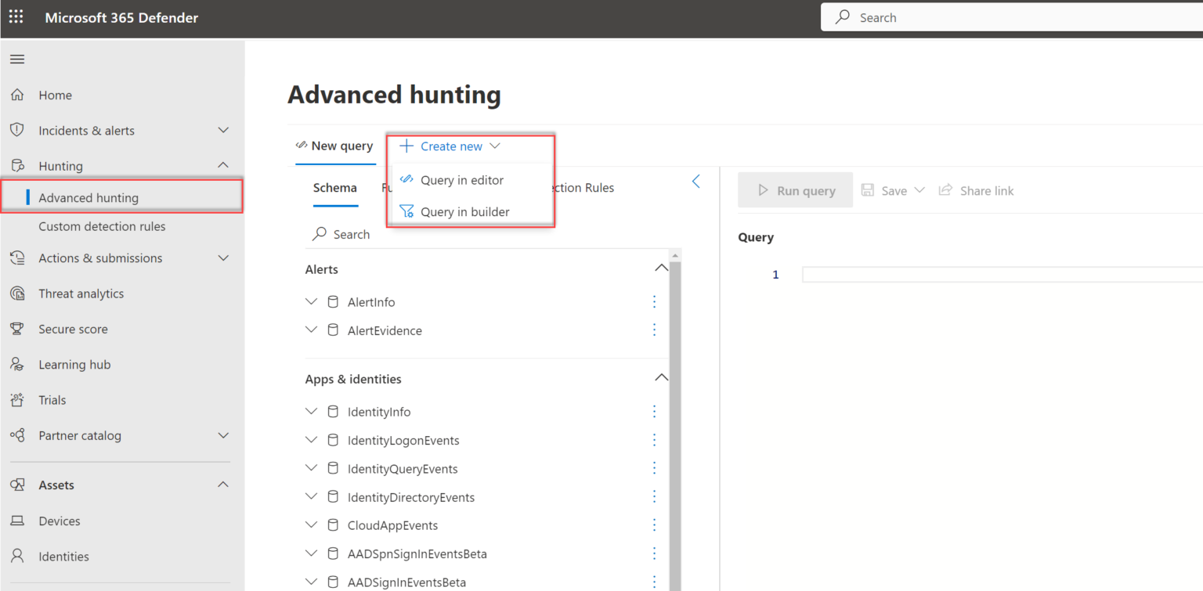Collapse the Hunting menu chevron
The width and height of the screenshot is (1203, 591).
pyautogui.click(x=223, y=165)
